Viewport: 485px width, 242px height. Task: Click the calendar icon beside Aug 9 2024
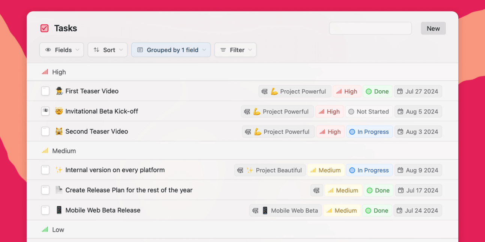[400, 170]
